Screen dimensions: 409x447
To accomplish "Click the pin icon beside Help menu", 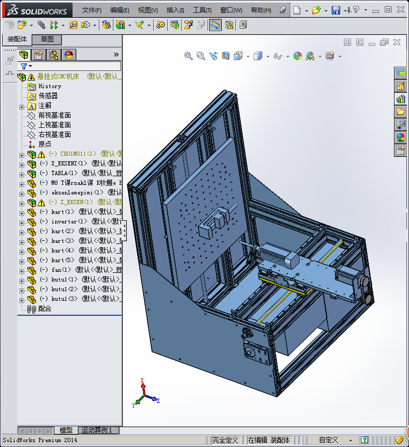I will click(x=282, y=10).
